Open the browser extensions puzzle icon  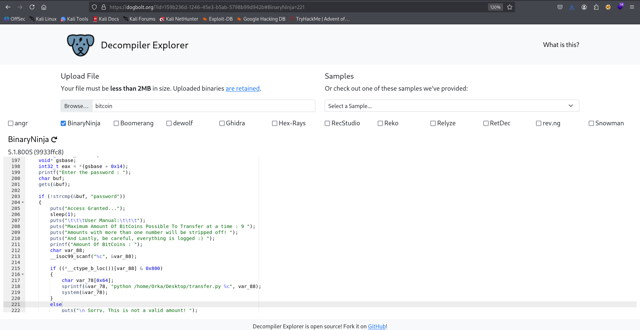[x=596, y=7]
